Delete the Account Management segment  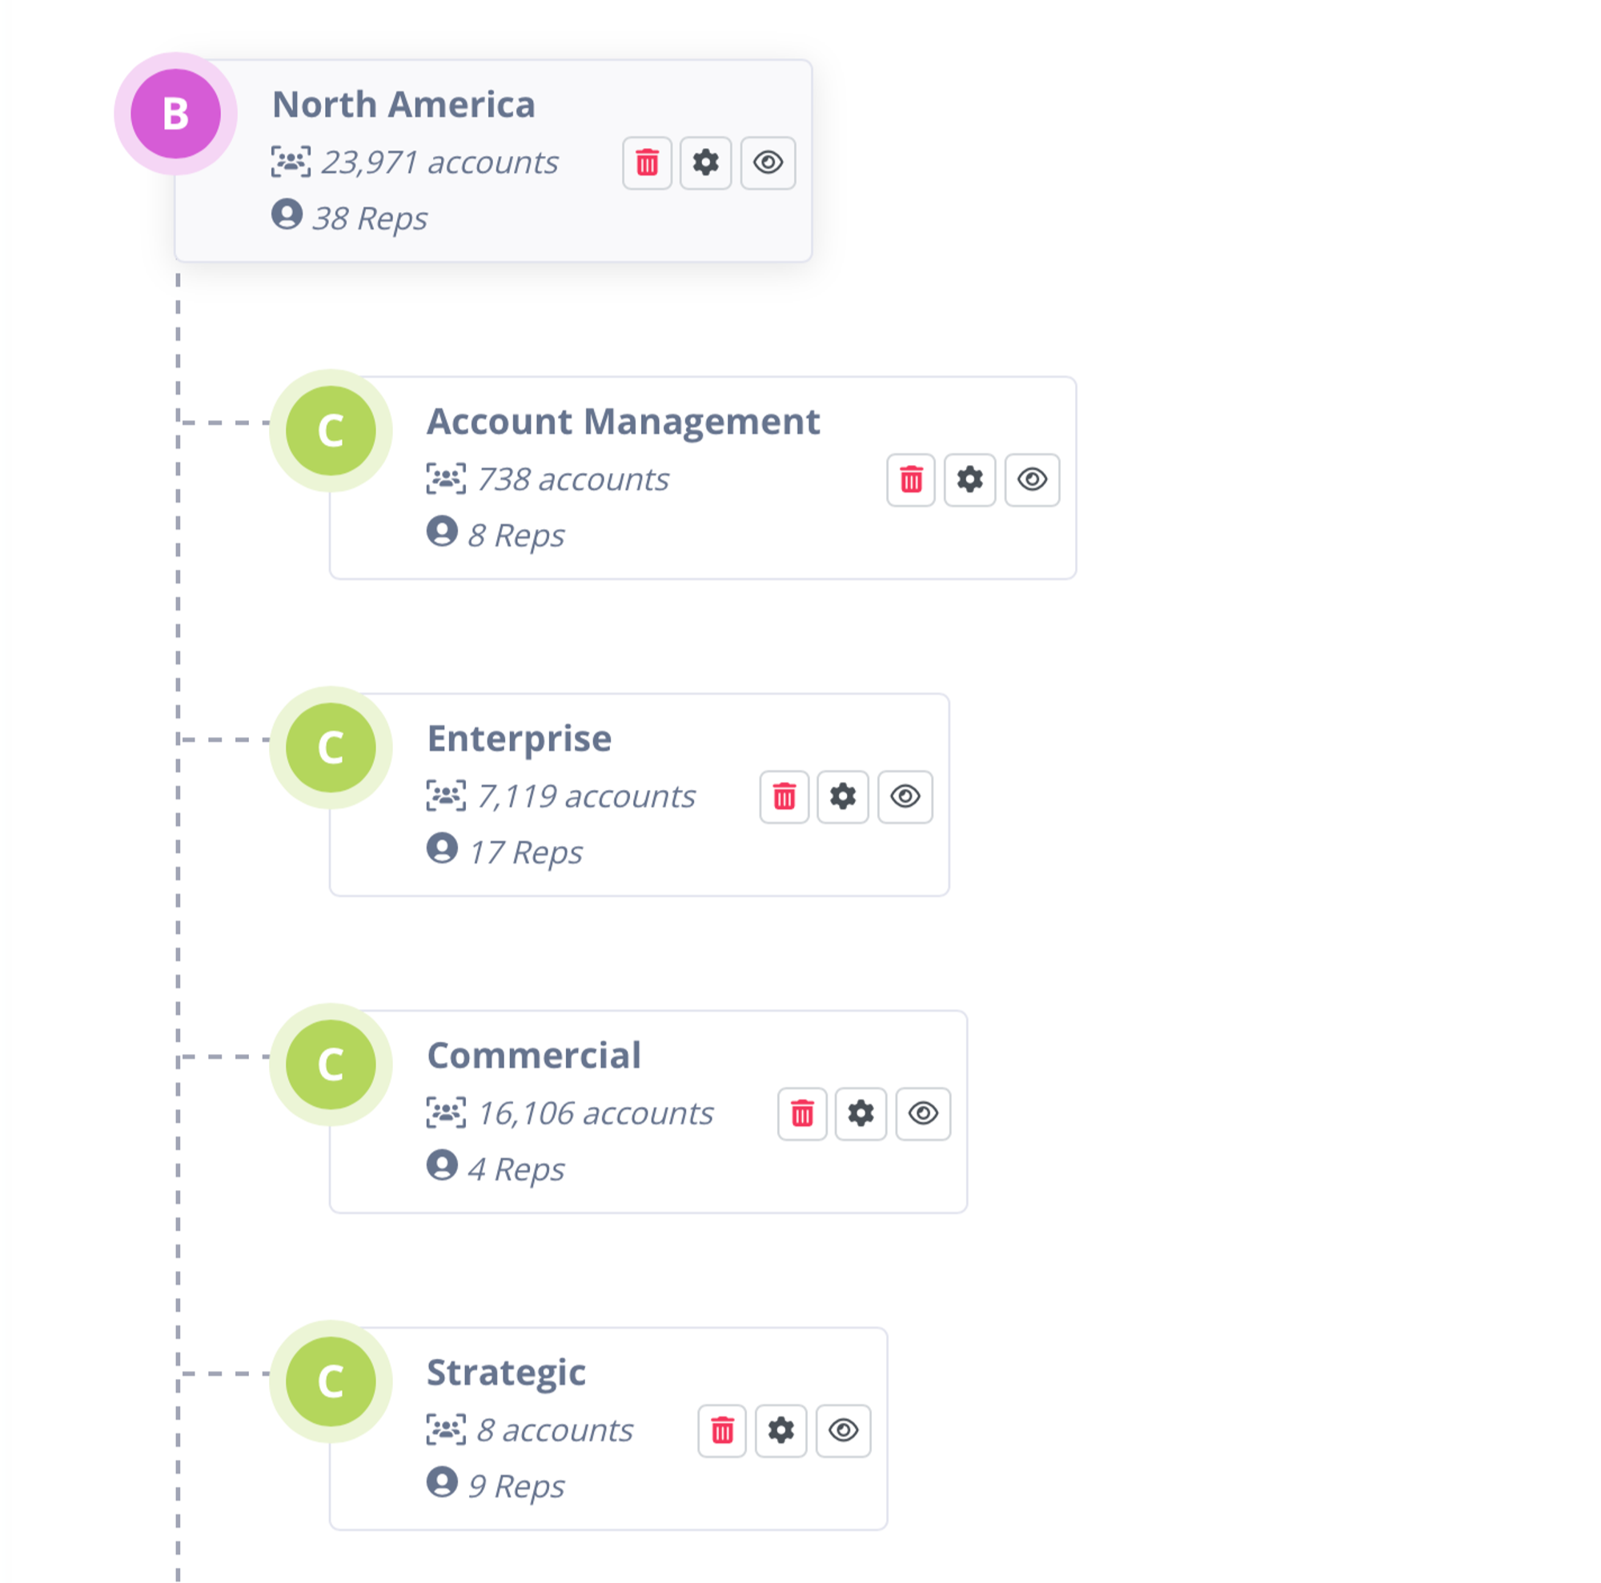click(911, 479)
